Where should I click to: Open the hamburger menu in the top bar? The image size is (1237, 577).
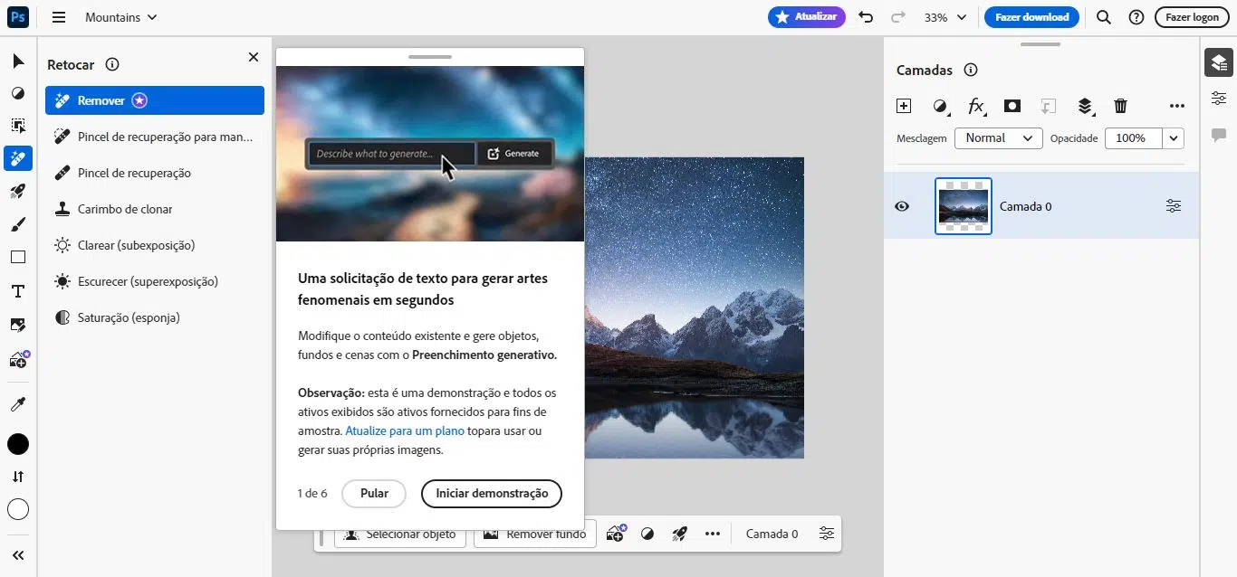(58, 16)
